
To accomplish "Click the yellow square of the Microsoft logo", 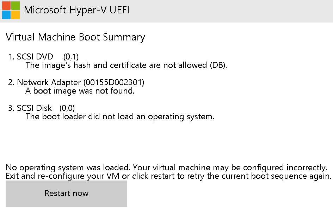I will pos(16,15).
